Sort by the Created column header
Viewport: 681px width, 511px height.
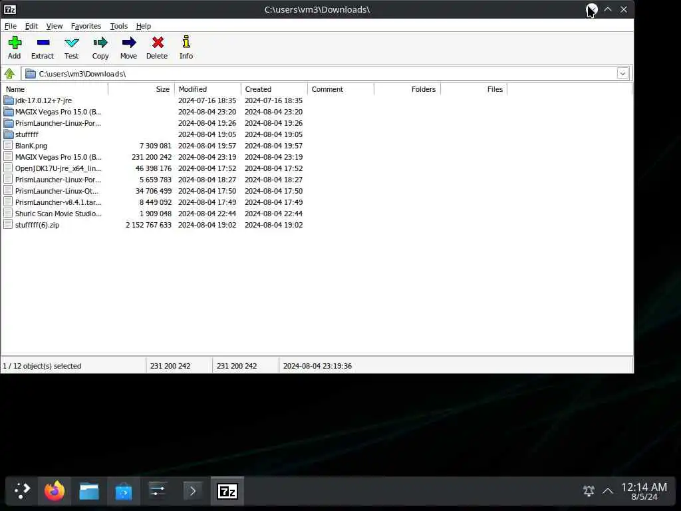click(274, 89)
